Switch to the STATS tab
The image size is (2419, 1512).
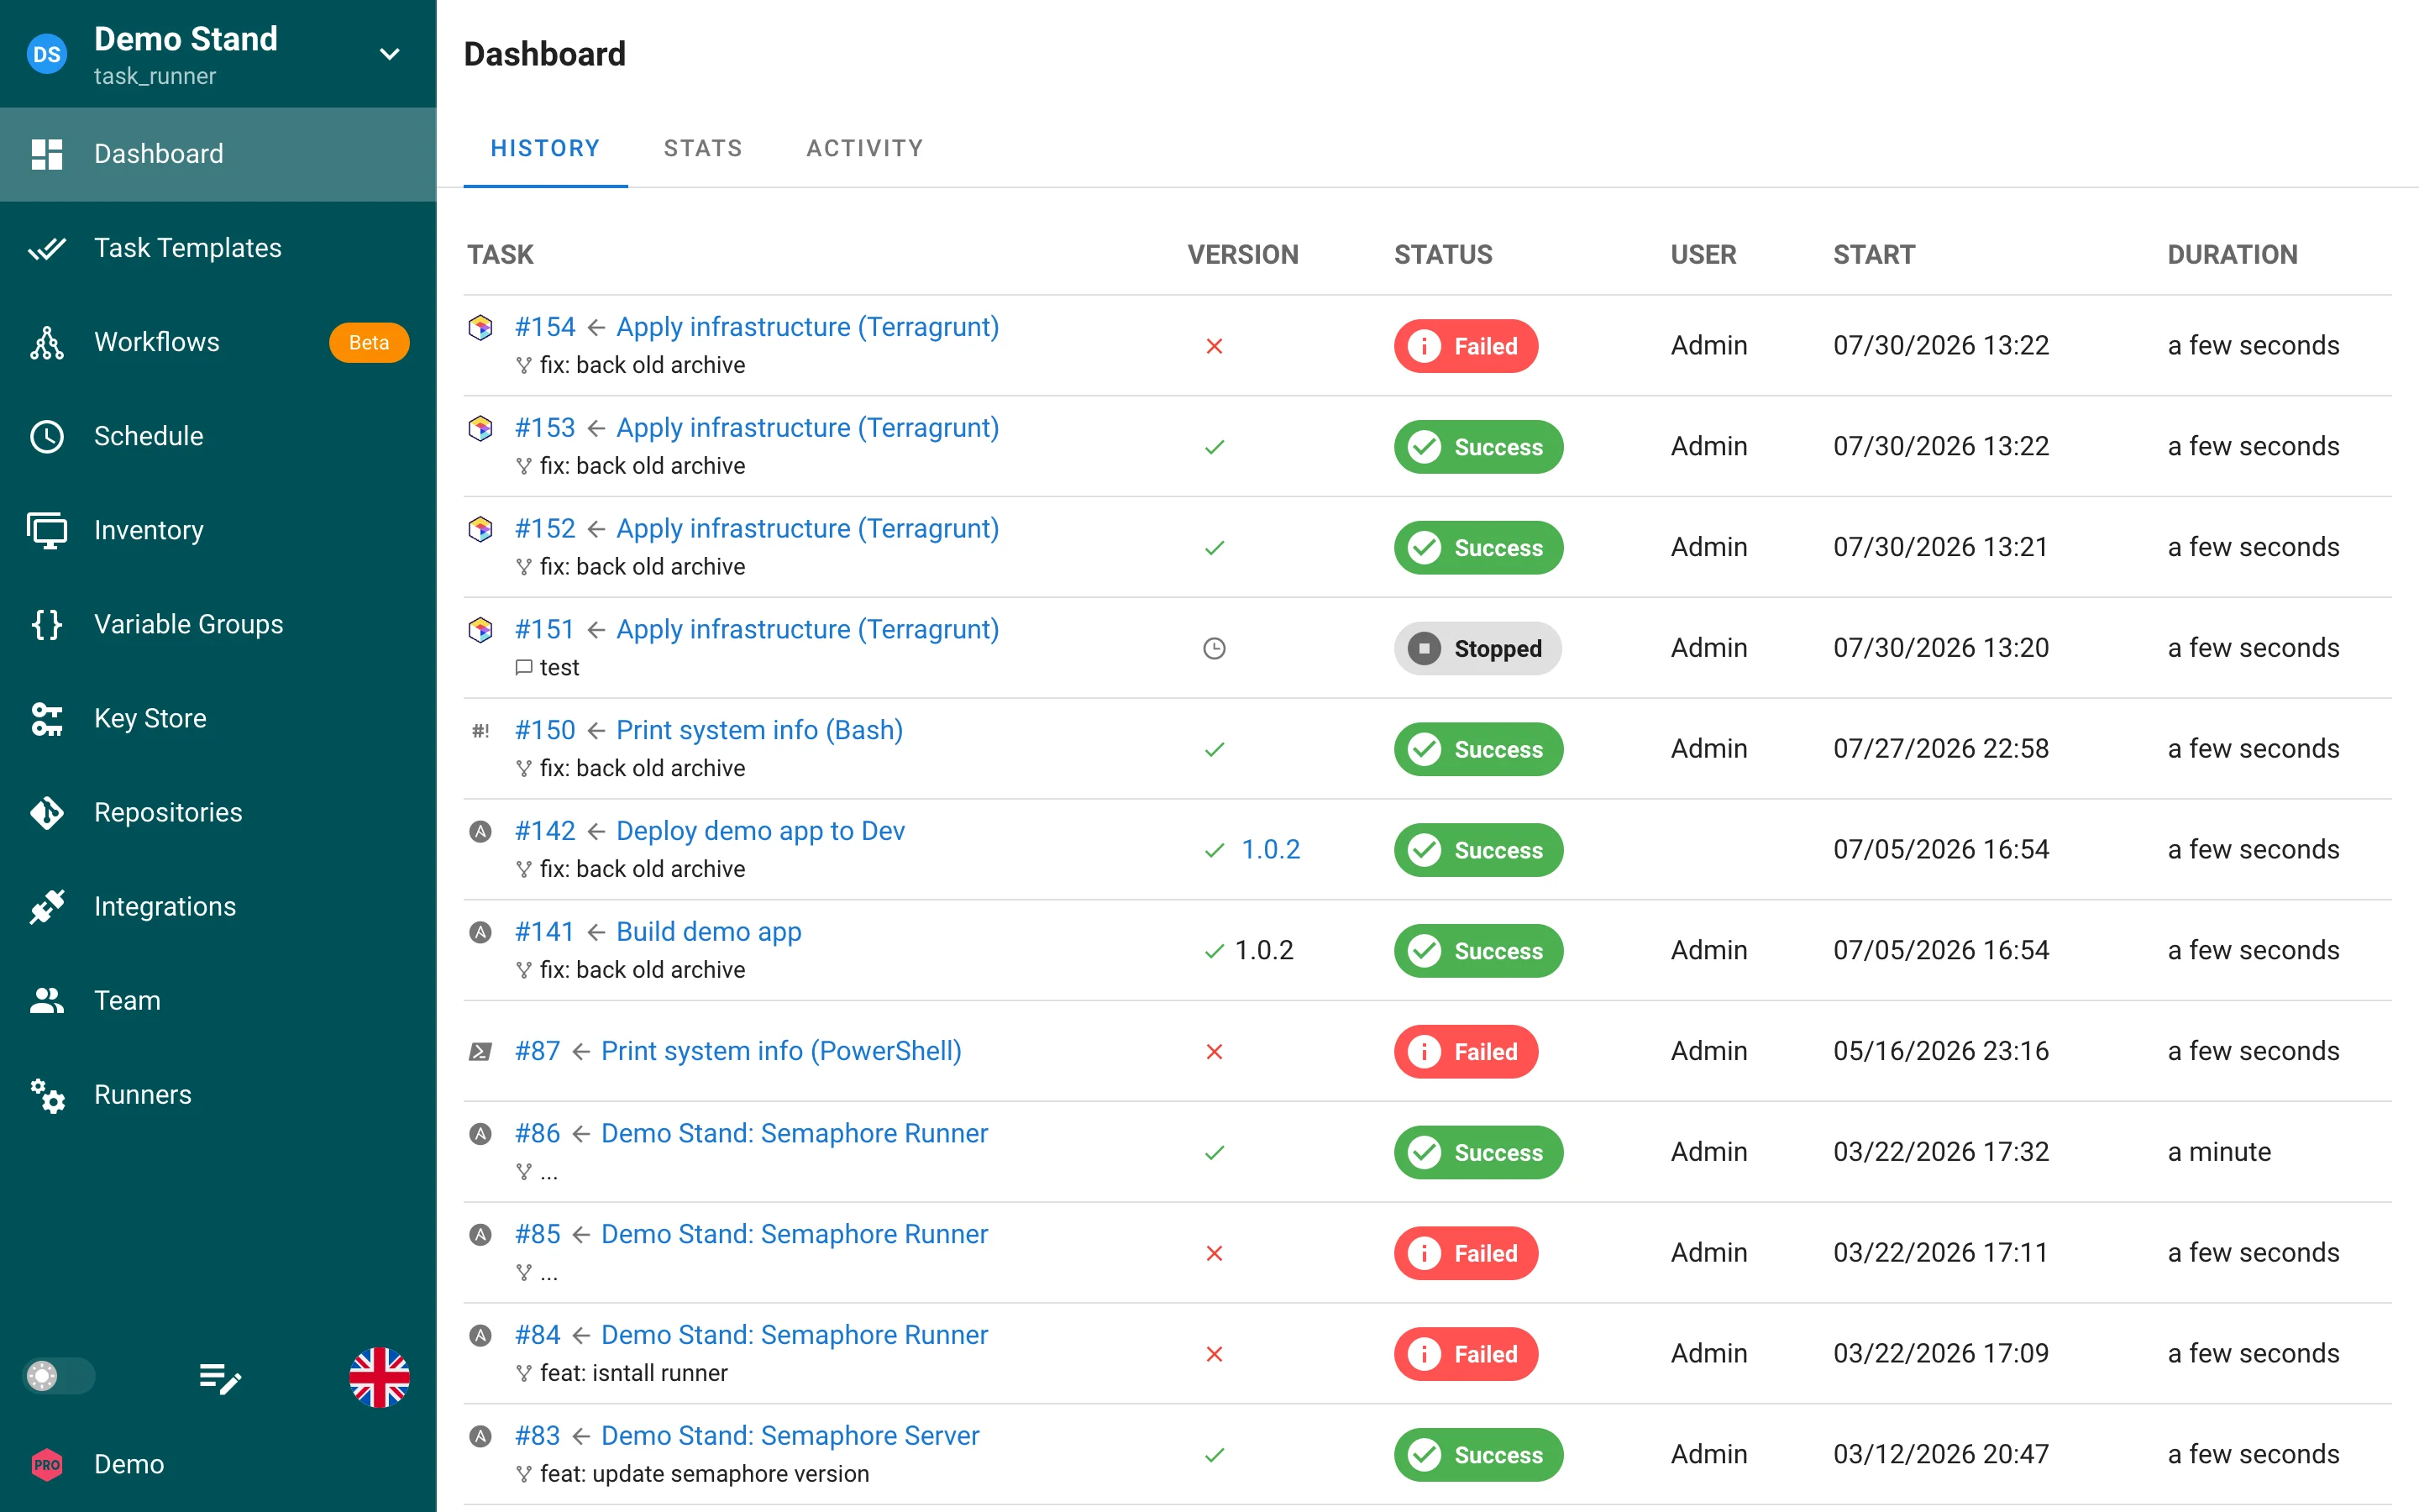[703, 148]
